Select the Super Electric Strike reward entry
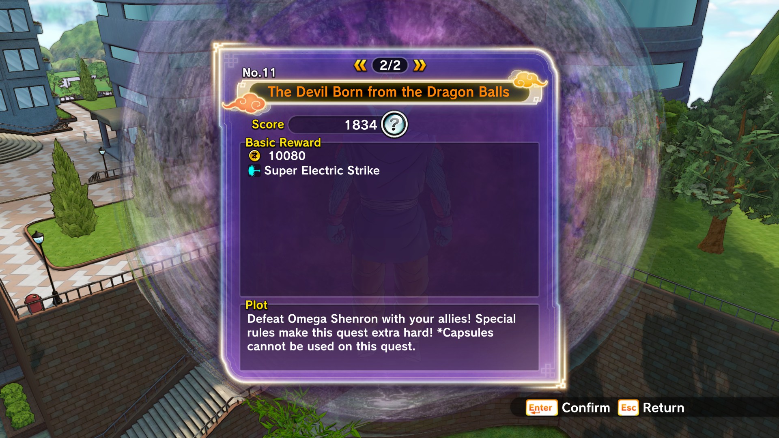 (314, 171)
